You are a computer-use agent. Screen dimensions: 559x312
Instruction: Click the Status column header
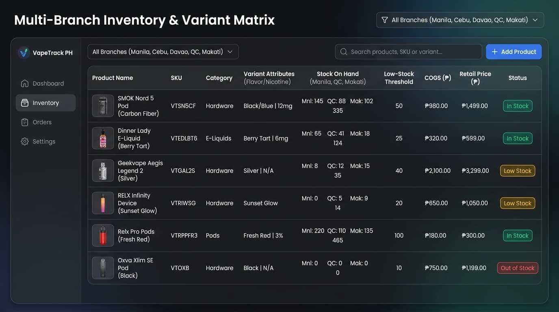coord(518,78)
